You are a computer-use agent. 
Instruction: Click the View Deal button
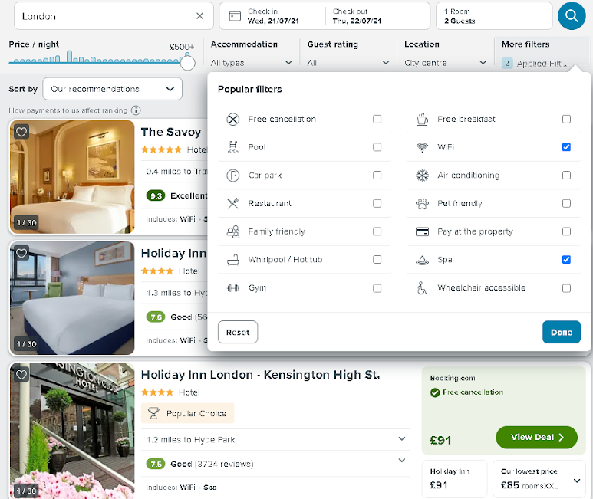pos(536,438)
